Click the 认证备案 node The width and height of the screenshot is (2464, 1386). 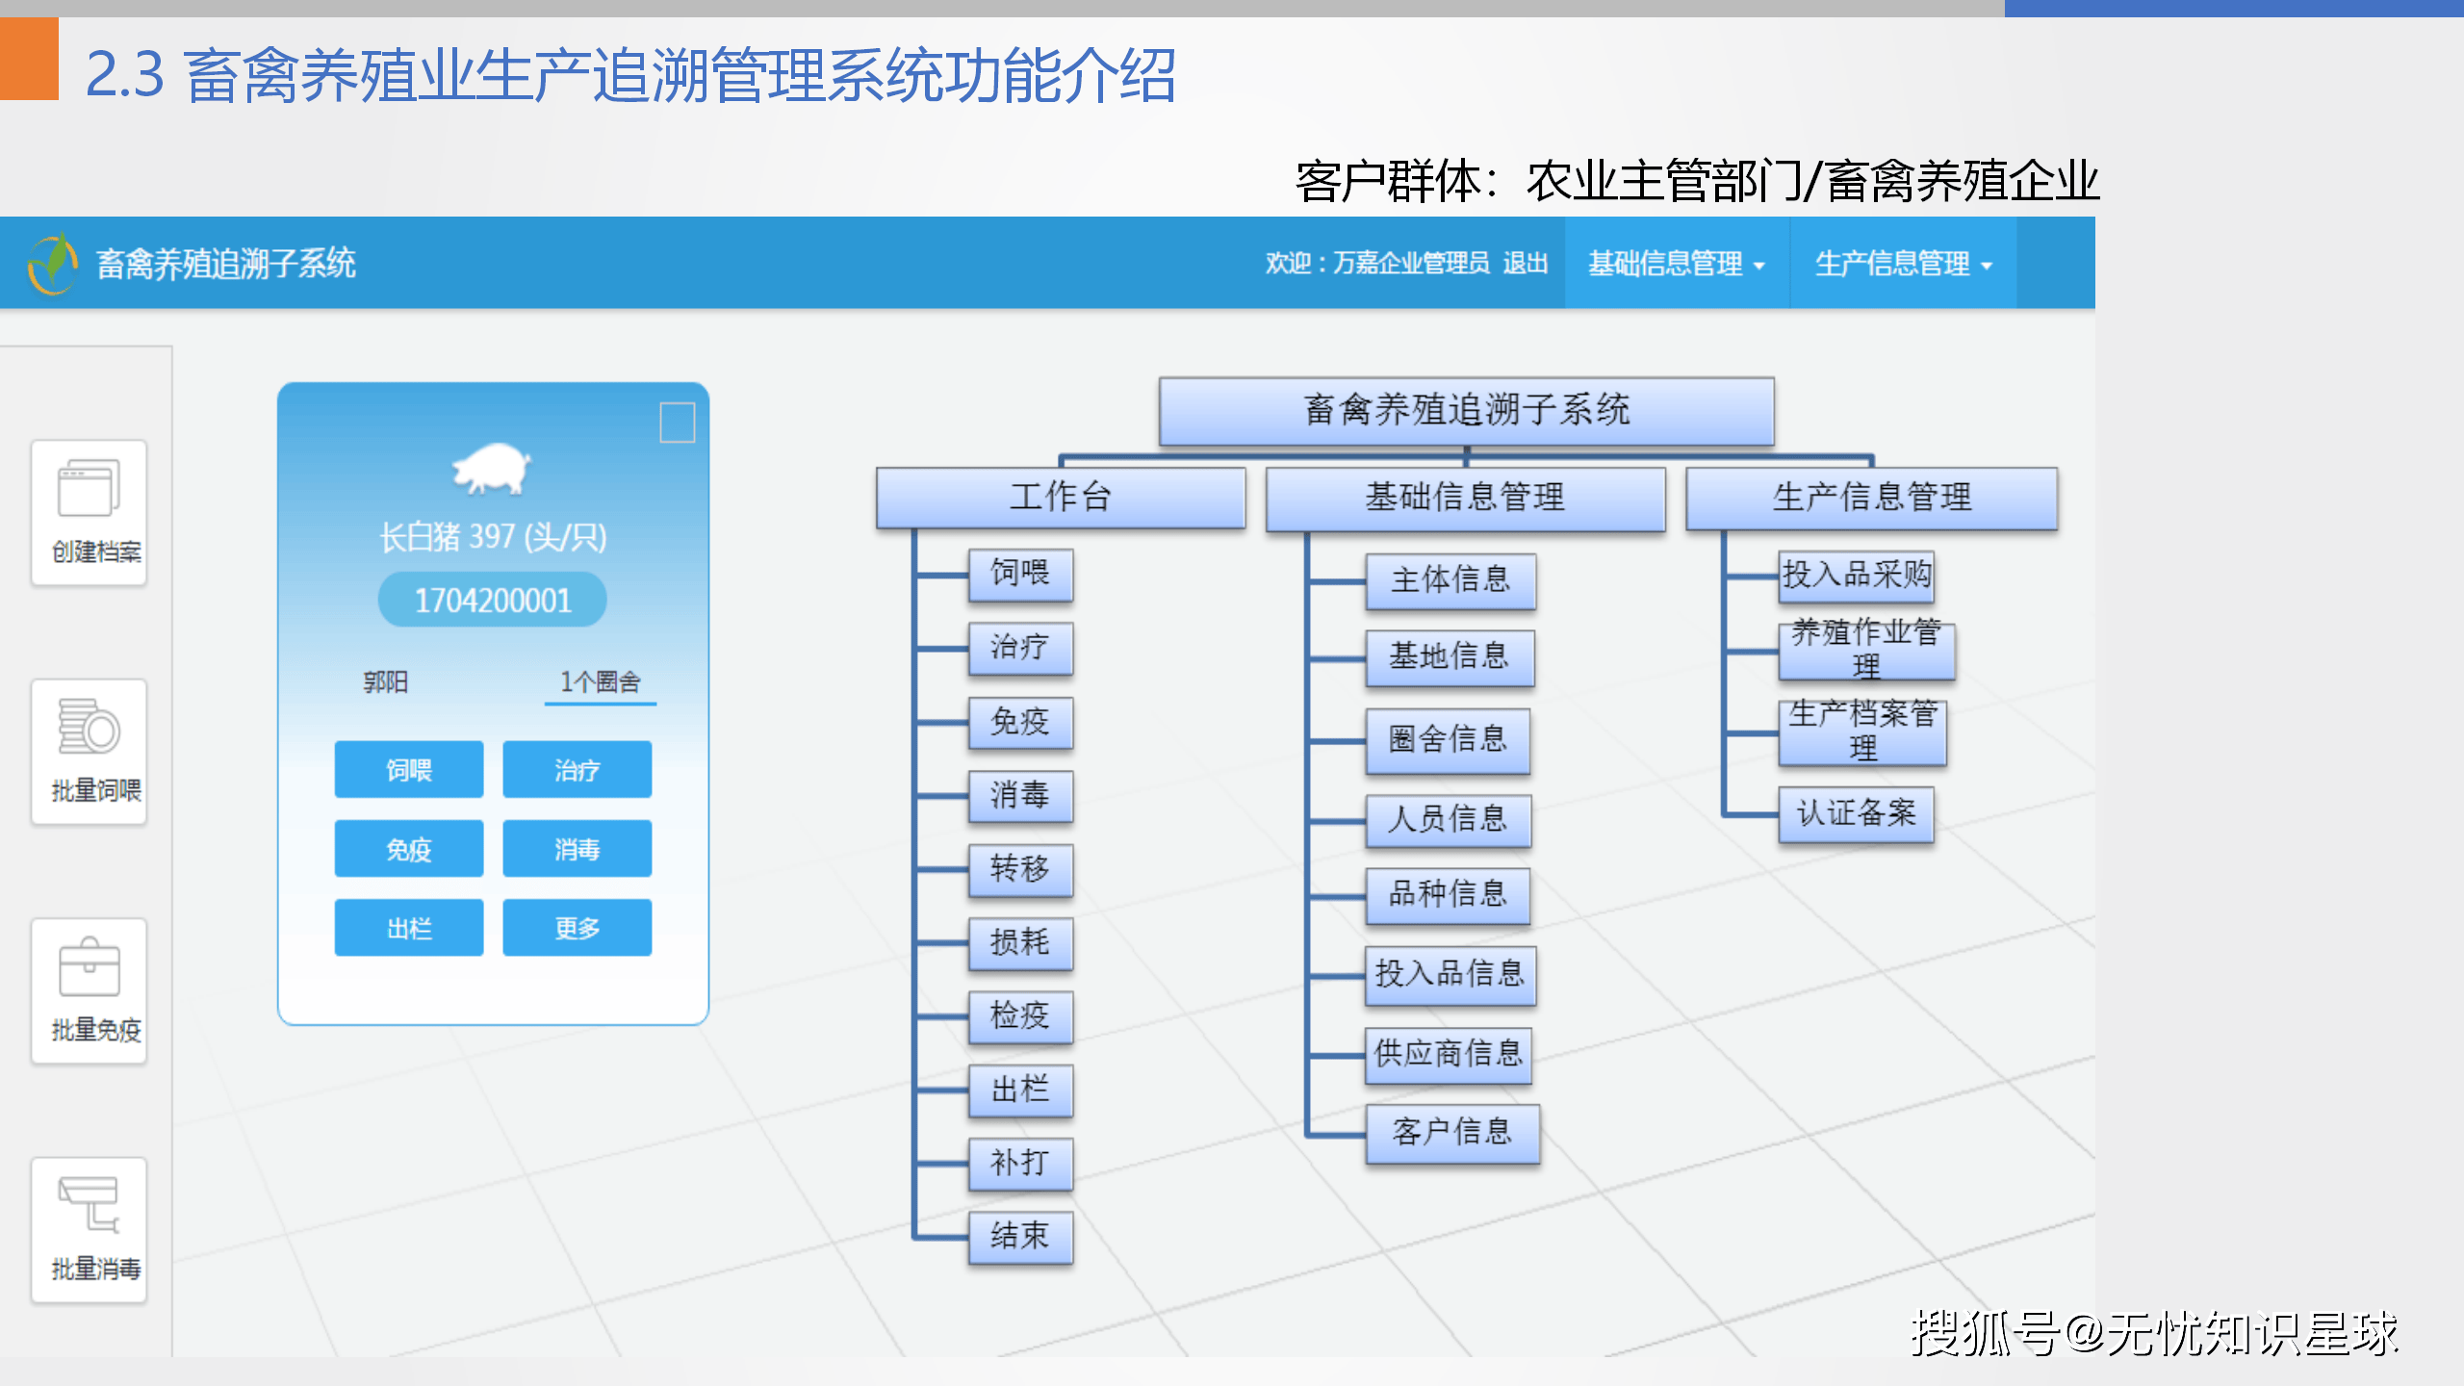1857,814
